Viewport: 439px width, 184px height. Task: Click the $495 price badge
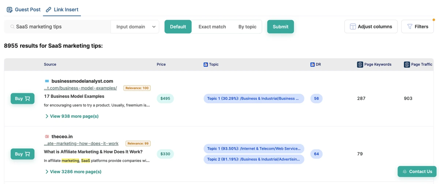click(165, 99)
